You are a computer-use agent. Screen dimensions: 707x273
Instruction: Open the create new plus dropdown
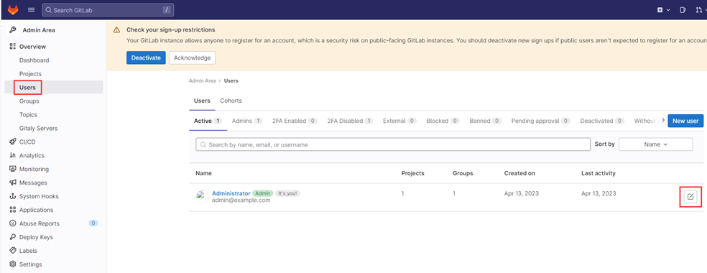(x=663, y=10)
